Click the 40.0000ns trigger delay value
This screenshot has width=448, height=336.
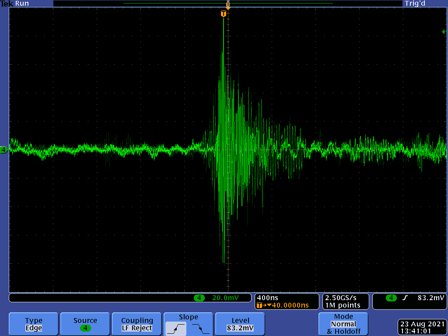coord(290,305)
